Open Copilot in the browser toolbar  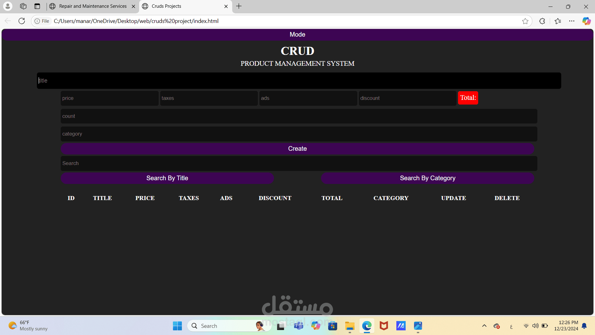point(586,21)
